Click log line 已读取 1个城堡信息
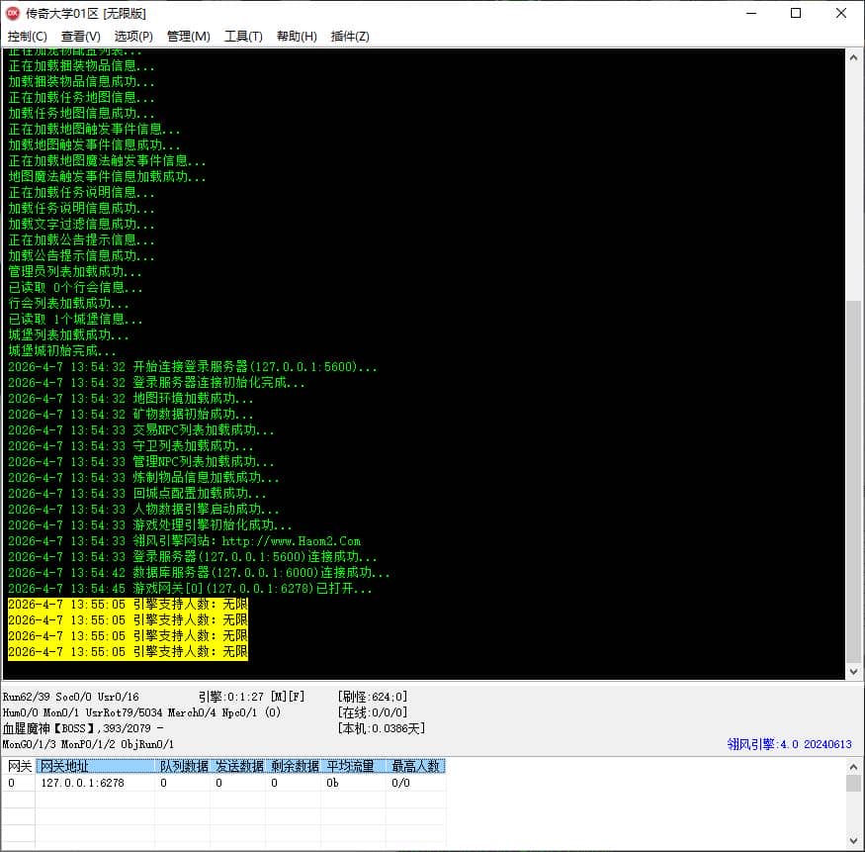Image resolution: width=865 pixels, height=852 pixels. click(75, 320)
